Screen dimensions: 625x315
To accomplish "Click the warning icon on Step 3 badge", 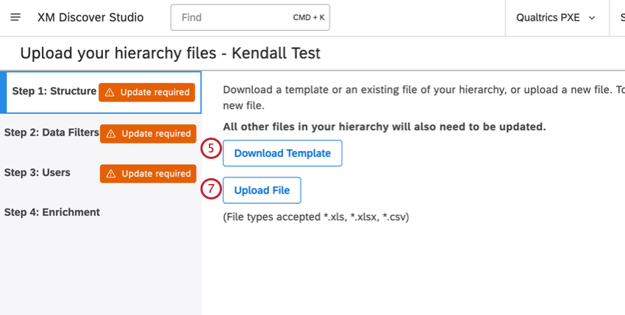I will (111, 174).
